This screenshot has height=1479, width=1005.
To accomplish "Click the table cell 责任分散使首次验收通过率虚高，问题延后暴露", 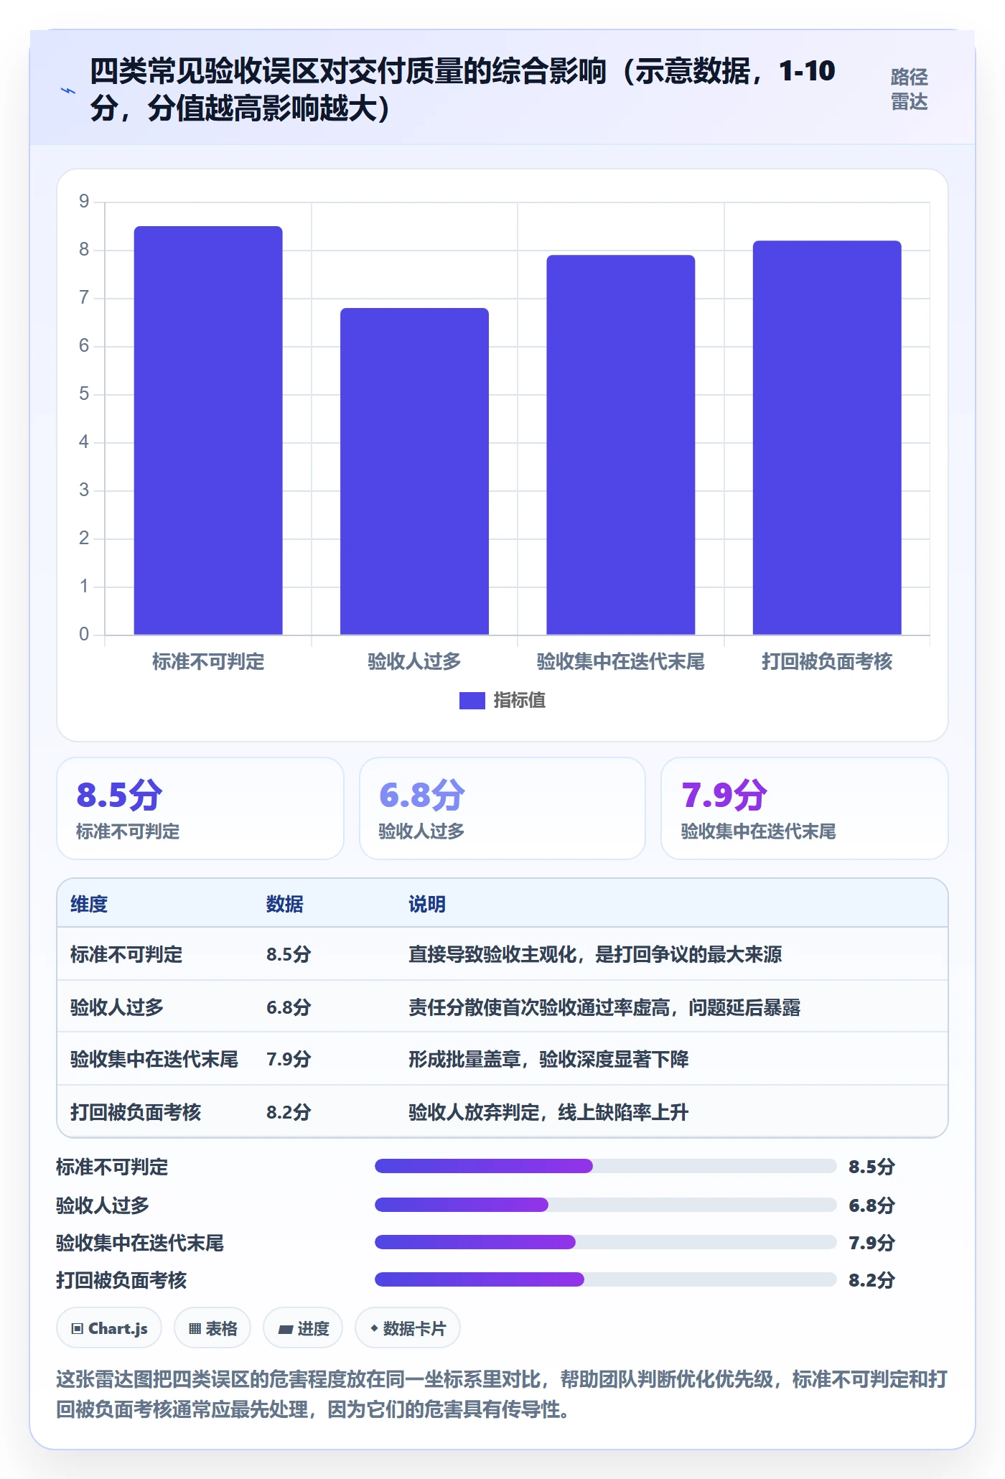I will (604, 1007).
